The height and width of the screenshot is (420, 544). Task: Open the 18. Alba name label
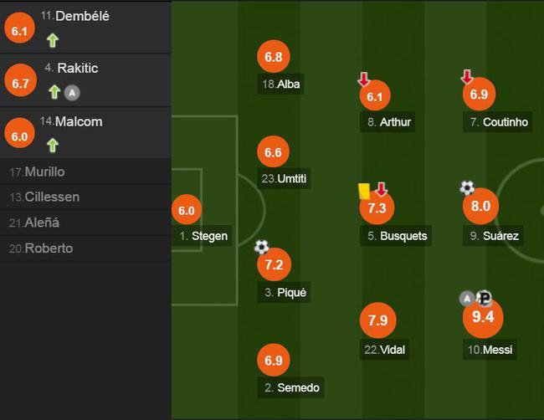pyautogui.click(x=280, y=84)
